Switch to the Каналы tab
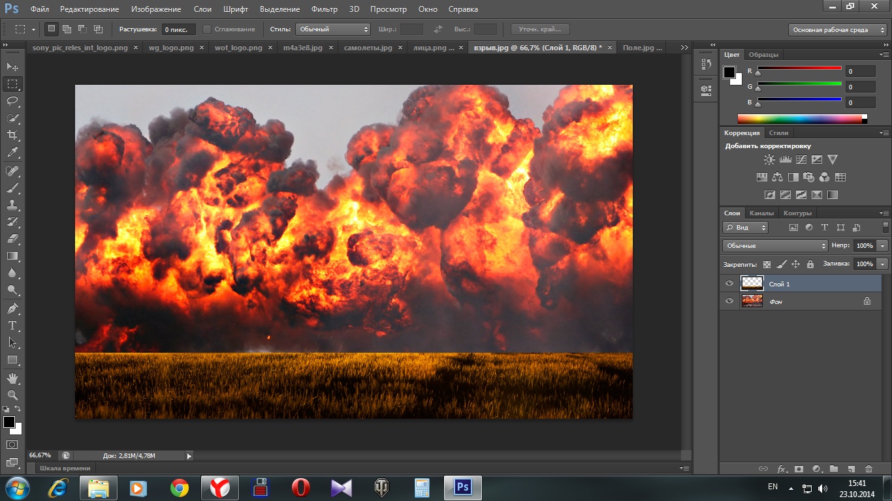 coord(761,213)
